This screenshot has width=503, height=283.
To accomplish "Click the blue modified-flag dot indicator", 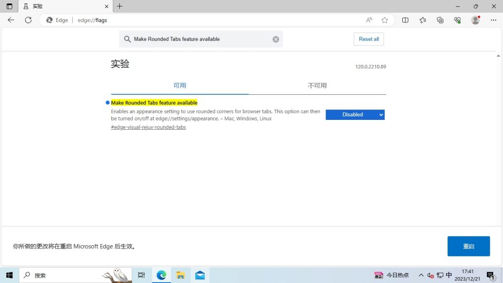I will coord(108,103).
